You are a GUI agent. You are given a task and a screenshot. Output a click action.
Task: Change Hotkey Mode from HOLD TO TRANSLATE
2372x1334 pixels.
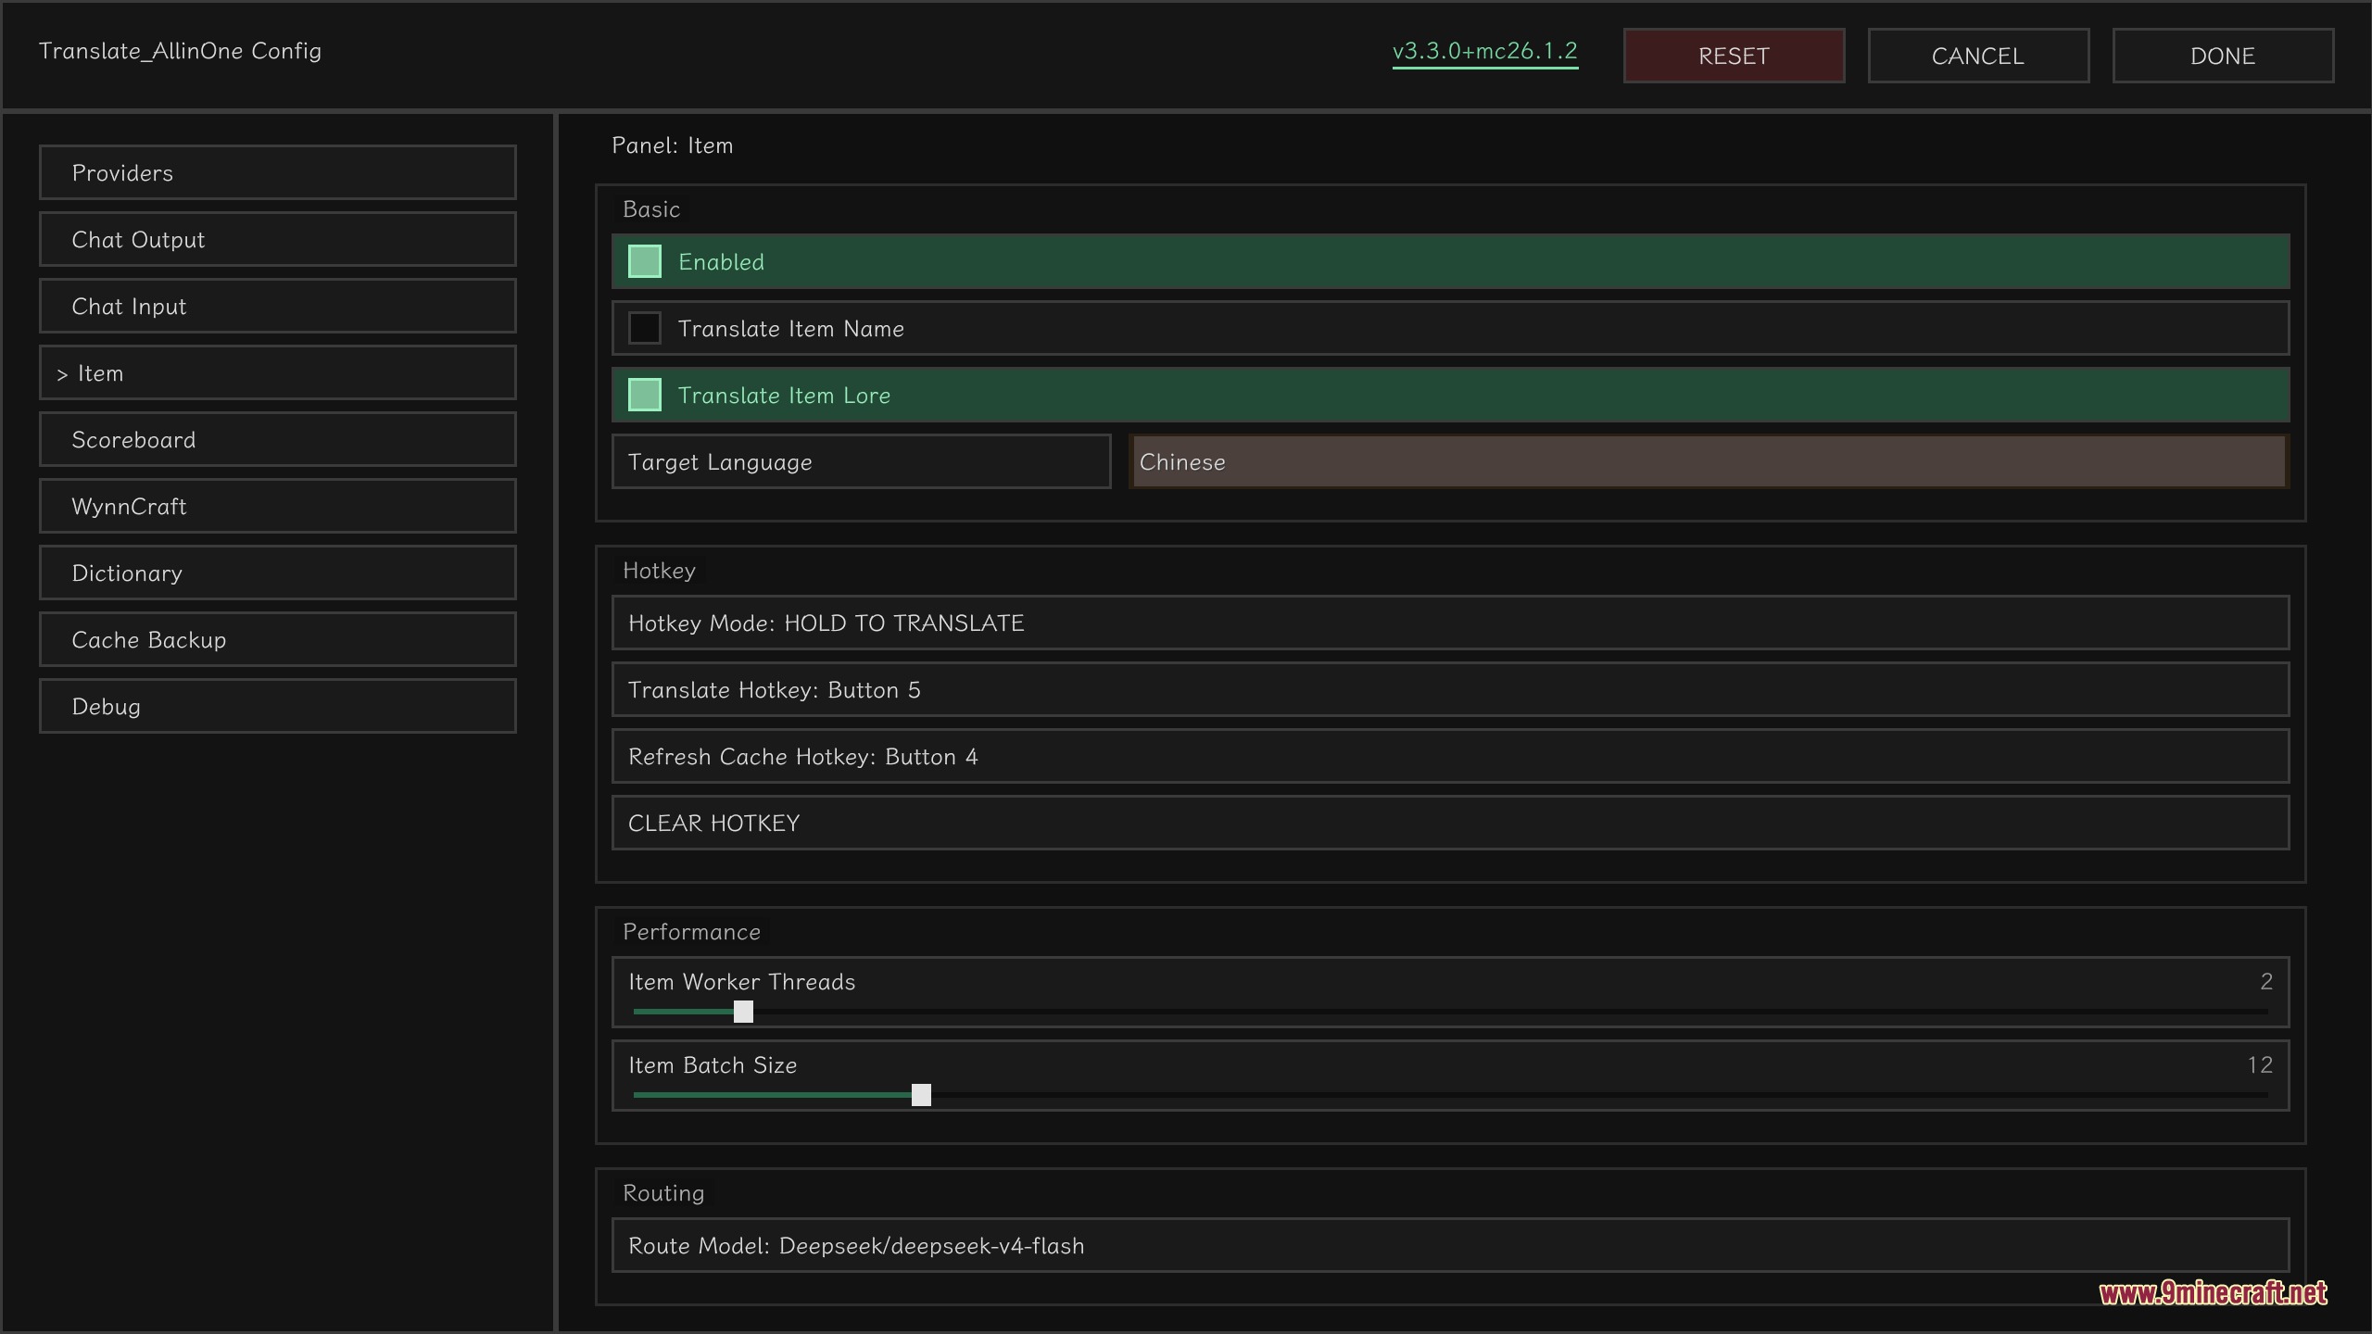[x=1450, y=623]
